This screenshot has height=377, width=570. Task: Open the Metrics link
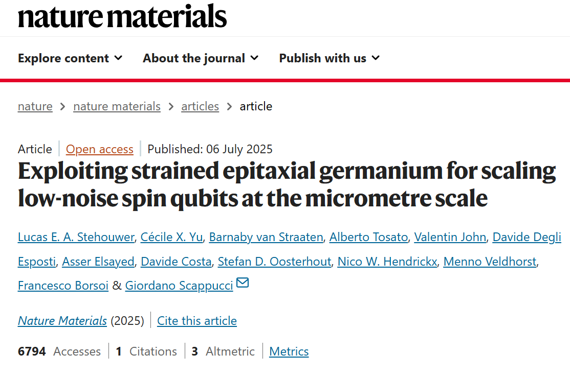pos(289,351)
